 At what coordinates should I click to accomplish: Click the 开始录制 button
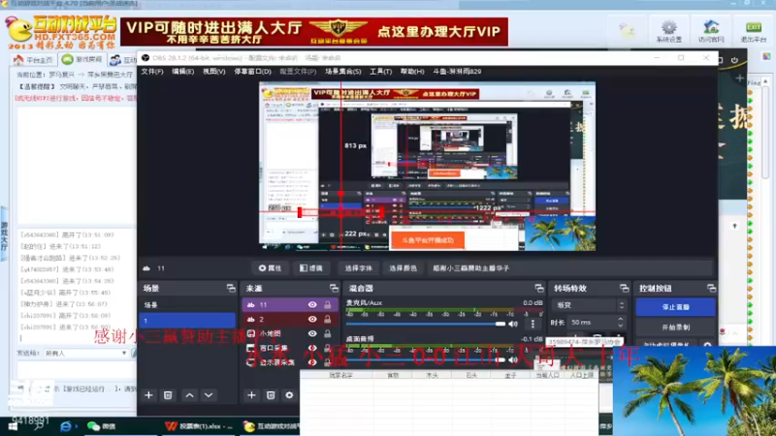coord(675,327)
